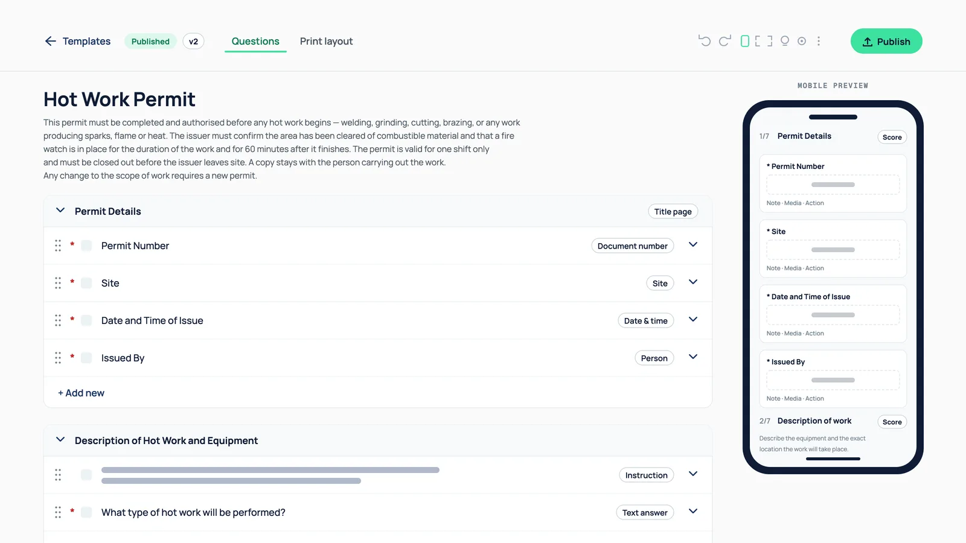966x543 pixels.
Task: Switch to the Questions tab
Action: pyautogui.click(x=255, y=41)
